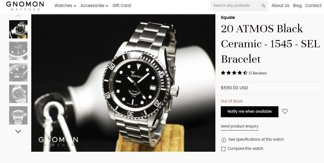Image resolution: width=324 pixels, height=163 pixels.
Task: Expand the Accessories dropdown menu
Action: (x=94, y=5)
